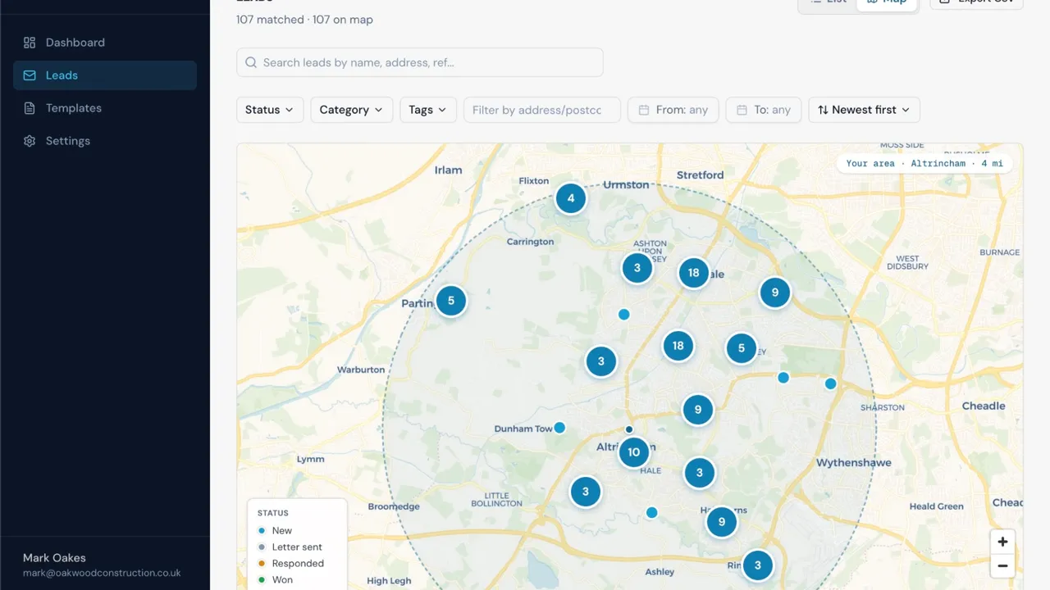Click the sort arrows icon by Newest first
Image resolution: width=1050 pixels, height=590 pixels.
[823, 110]
